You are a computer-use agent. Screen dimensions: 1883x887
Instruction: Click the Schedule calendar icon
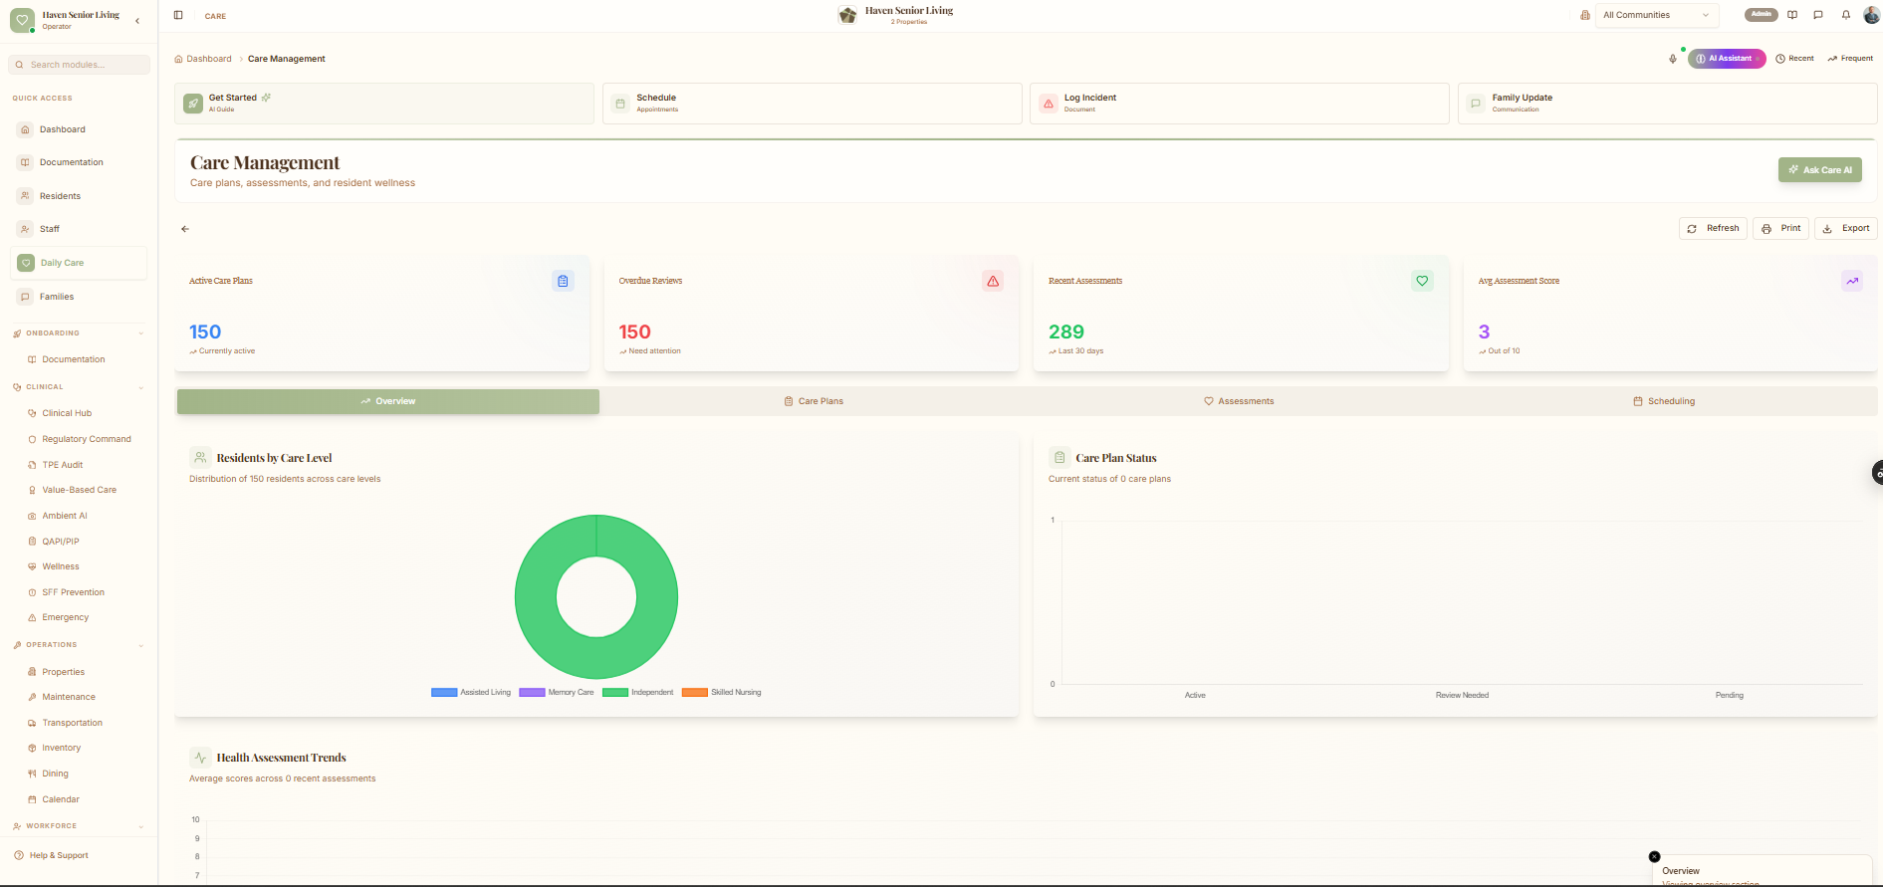point(620,104)
